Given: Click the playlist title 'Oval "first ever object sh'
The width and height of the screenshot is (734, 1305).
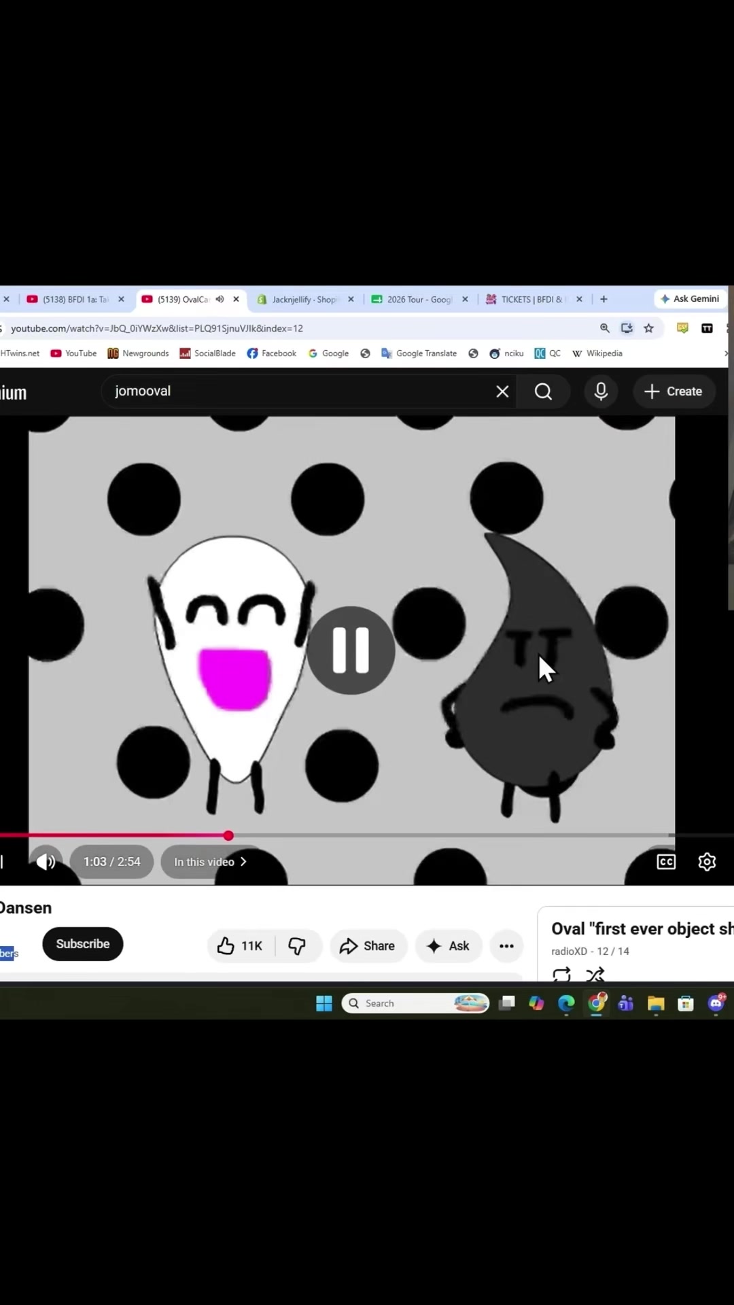Looking at the screenshot, I should click(642, 928).
